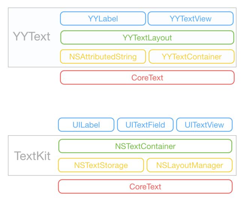Click the green NSTextContainer box

coord(145,146)
